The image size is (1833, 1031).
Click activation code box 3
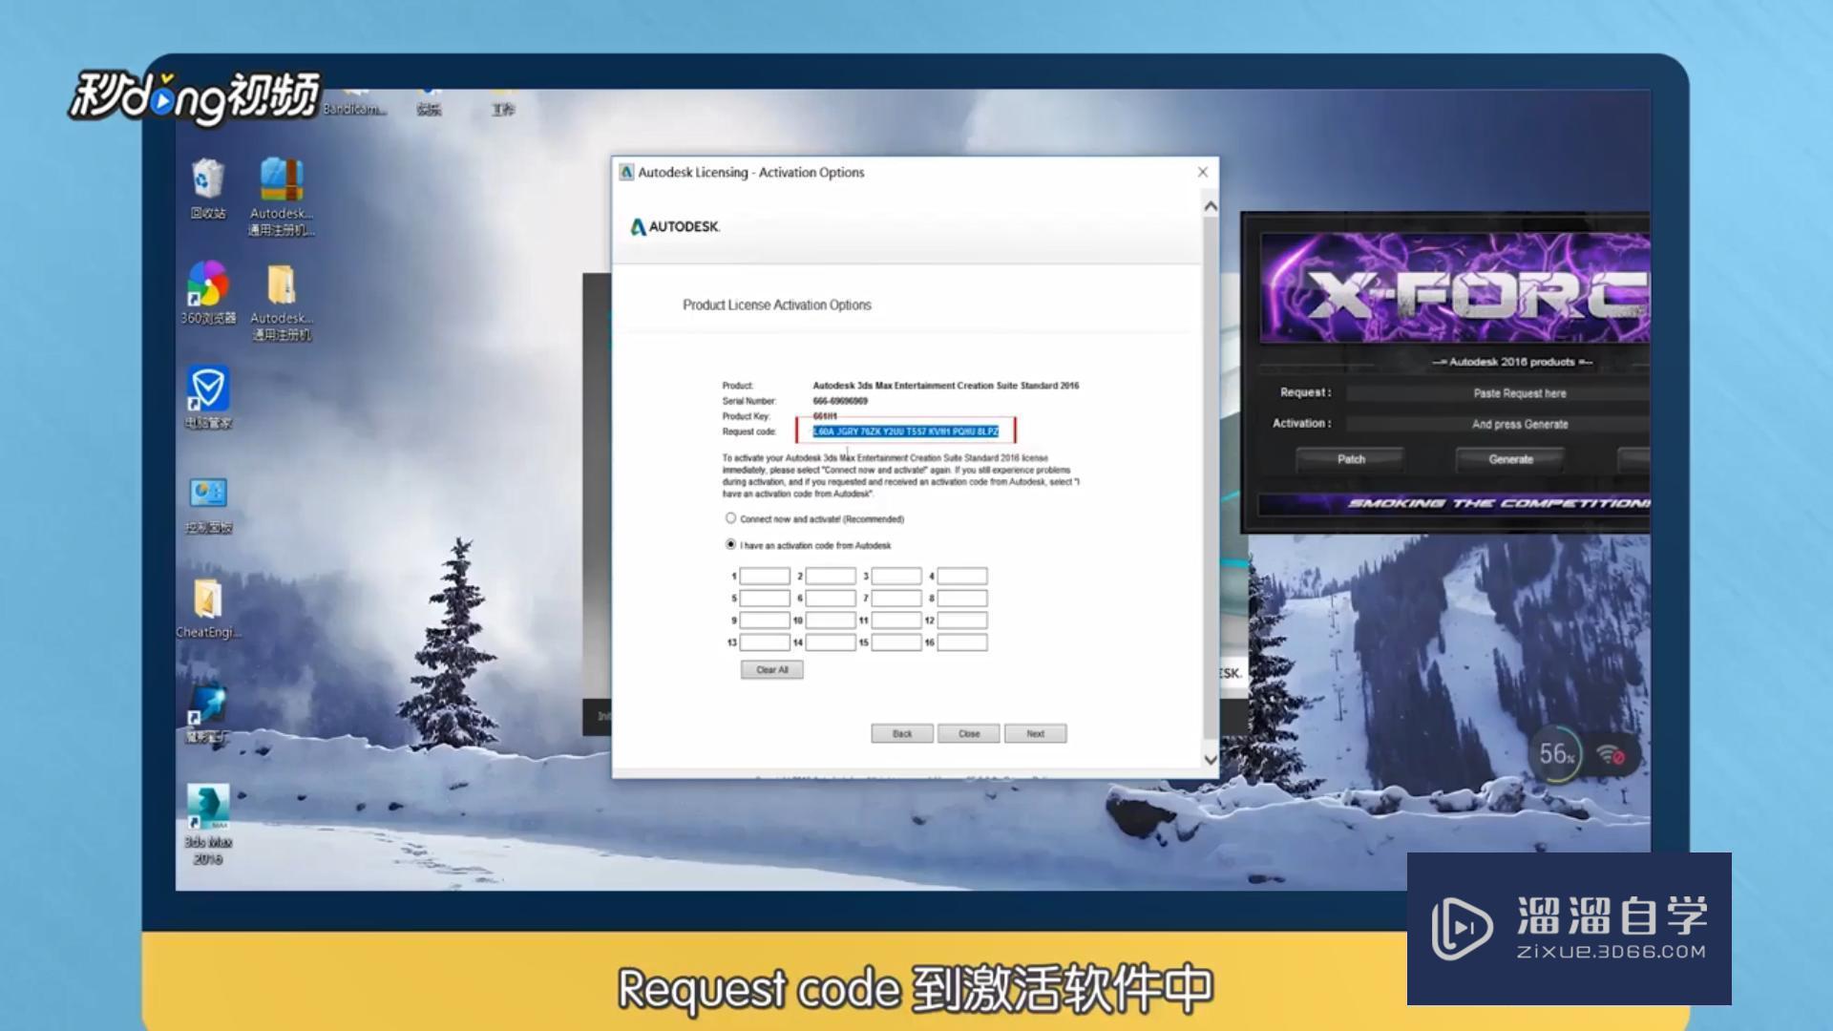coord(896,576)
